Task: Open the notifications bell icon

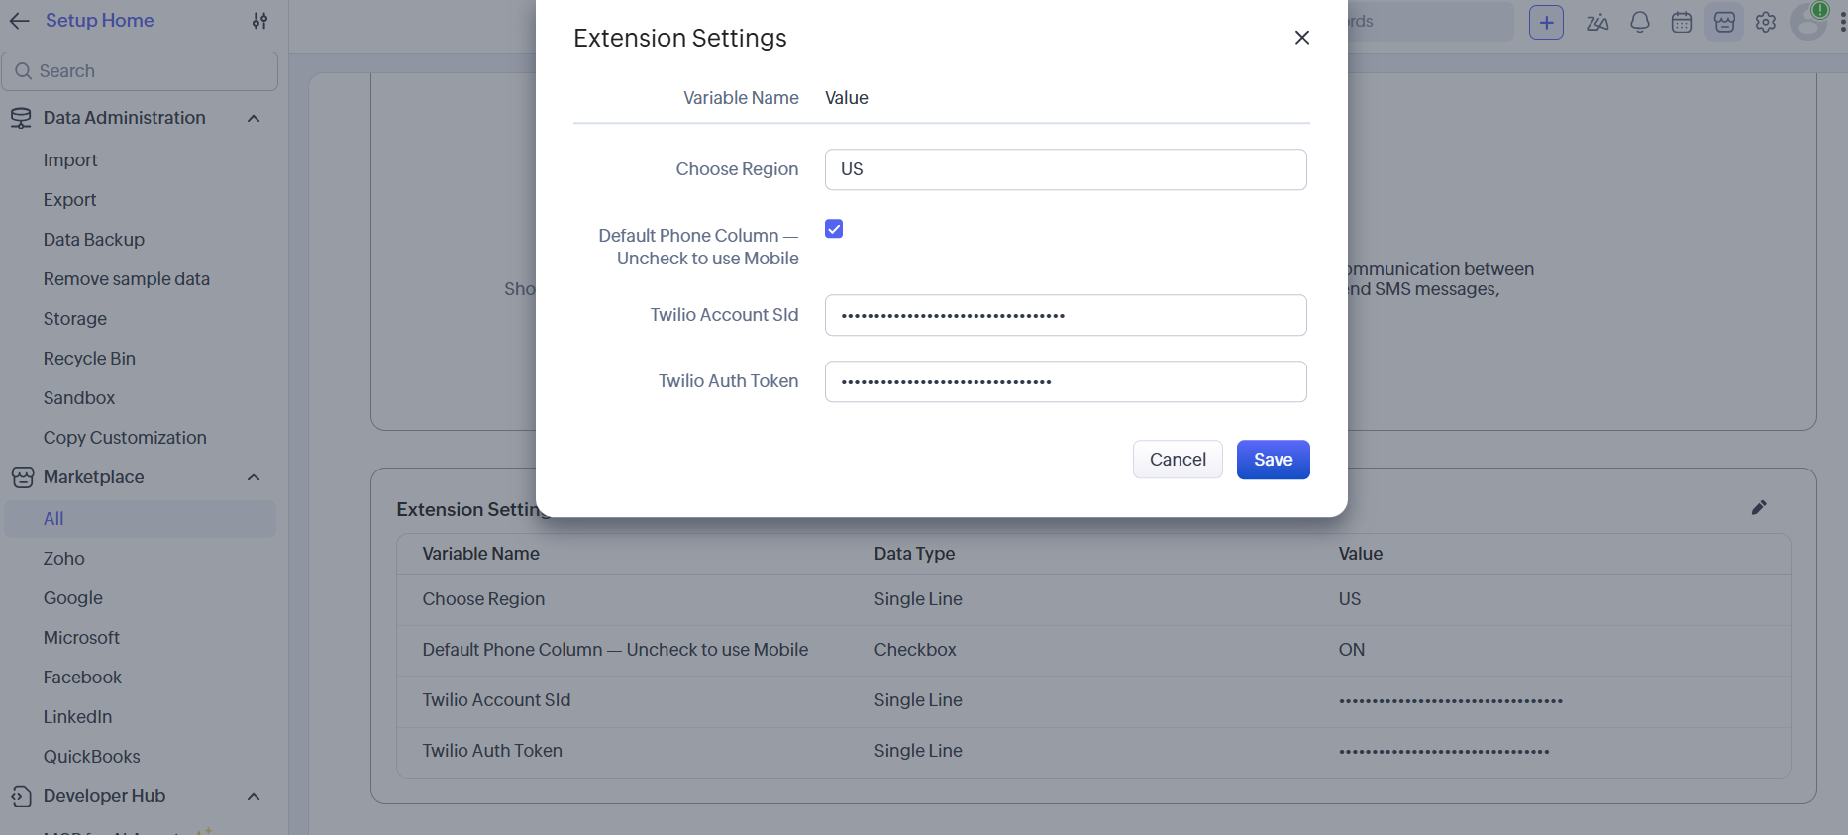Action: (x=1640, y=22)
